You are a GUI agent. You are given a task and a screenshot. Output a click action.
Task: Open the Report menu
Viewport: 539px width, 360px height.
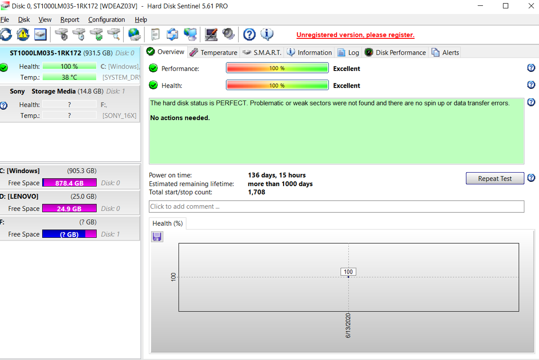coord(69,20)
